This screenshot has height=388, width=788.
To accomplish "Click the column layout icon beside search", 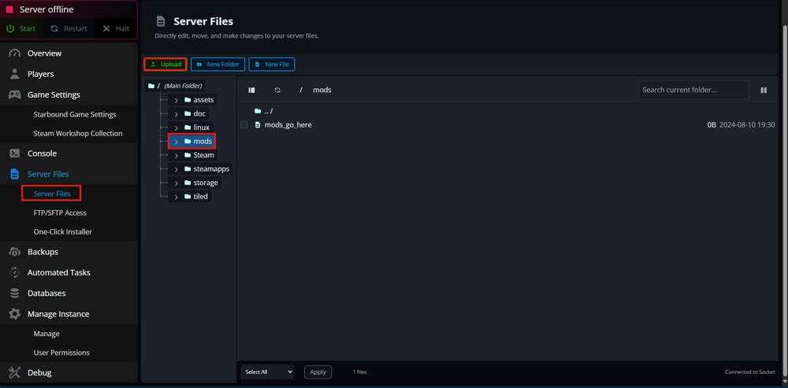I will coord(763,91).
